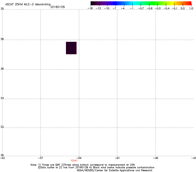This screenshot has width=196, height=172.
Task: Click the -0.1 color scale label
Action: point(175,8)
